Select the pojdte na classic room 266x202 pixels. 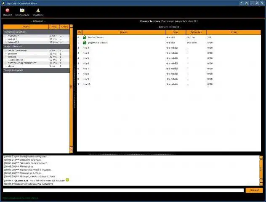click(x=169, y=43)
